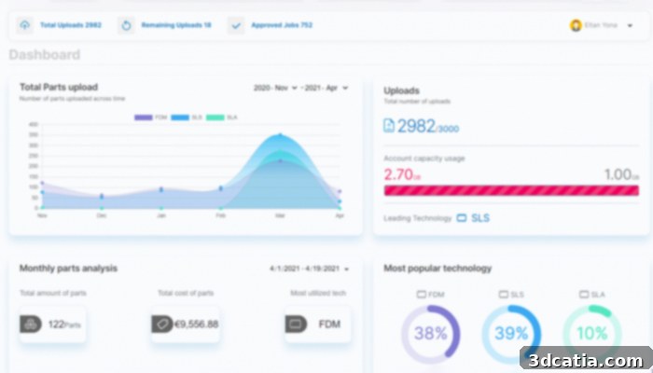This screenshot has width=653, height=373.
Task: Click the Mar label on chart axis
Action: 280,215
